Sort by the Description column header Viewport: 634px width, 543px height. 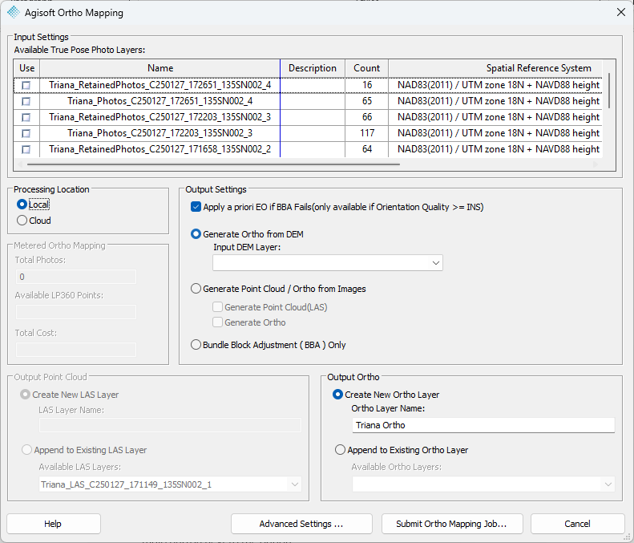(313, 68)
